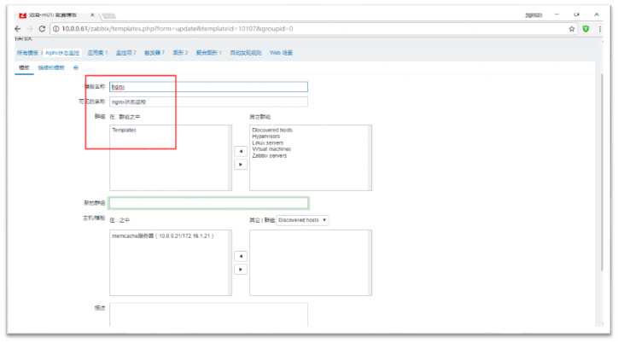Select Discovered hosts in other groups list
This screenshot has height=343, width=618.
click(272, 130)
